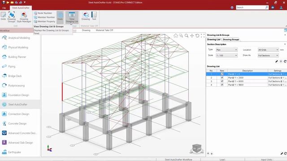Click the bottom pencil edit icon

coord(282,153)
